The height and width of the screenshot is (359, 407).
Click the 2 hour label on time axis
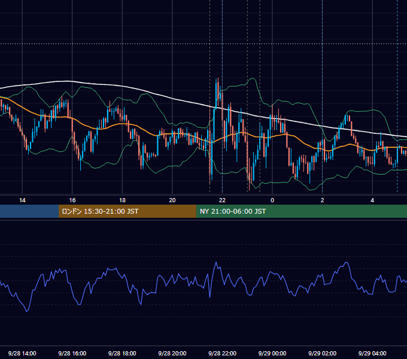(x=323, y=200)
